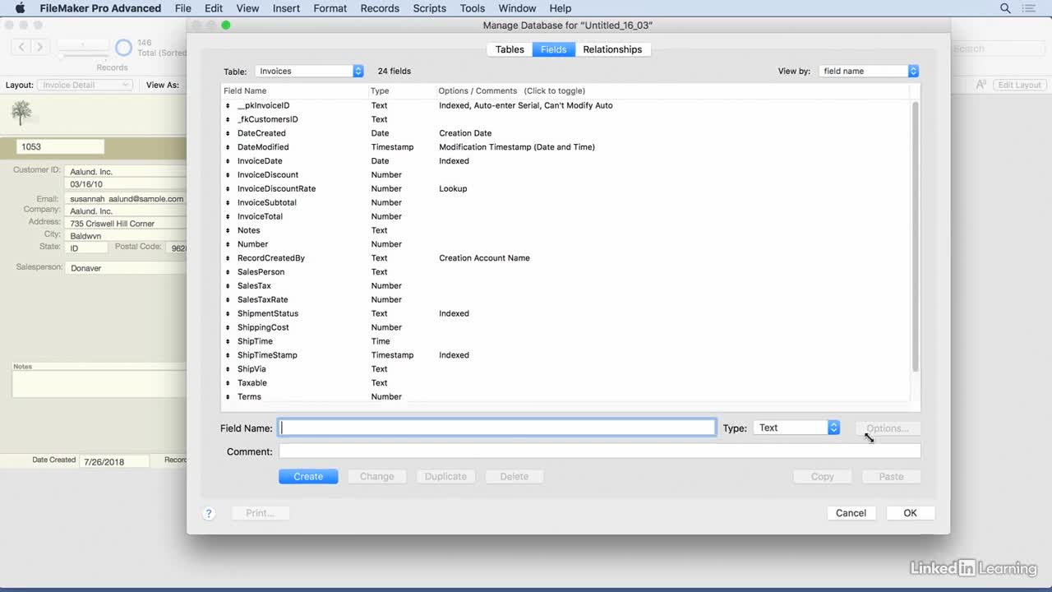
Task: Select the SalesTaxRate field row
Action: (565, 300)
